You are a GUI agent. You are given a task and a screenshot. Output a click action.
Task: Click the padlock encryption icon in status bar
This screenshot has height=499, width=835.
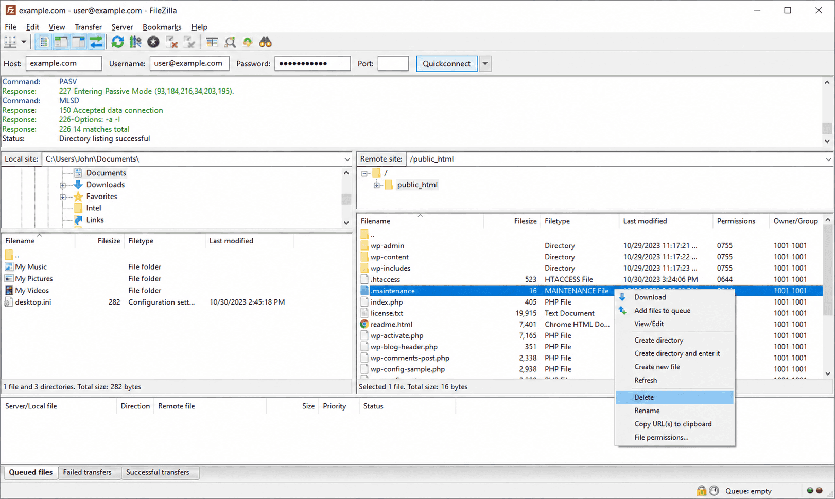701,491
